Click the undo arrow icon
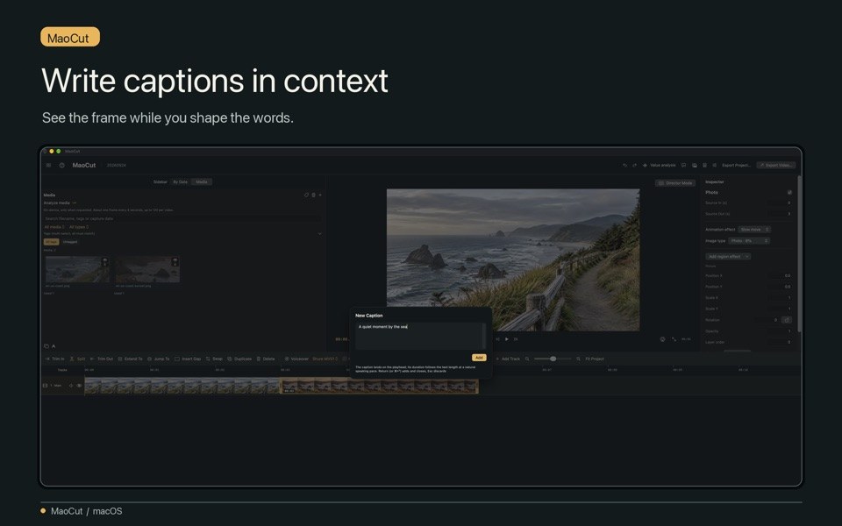The image size is (842, 526). [624, 166]
